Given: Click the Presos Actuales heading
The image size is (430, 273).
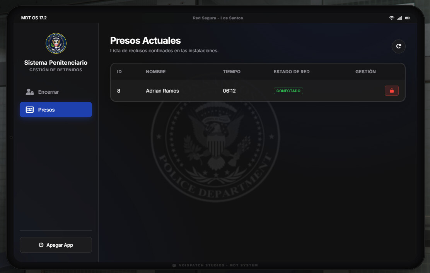Looking at the screenshot, I should (x=145, y=40).
